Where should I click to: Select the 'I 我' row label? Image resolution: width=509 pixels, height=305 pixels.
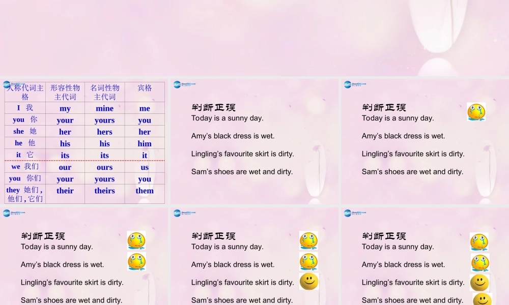coord(25,108)
